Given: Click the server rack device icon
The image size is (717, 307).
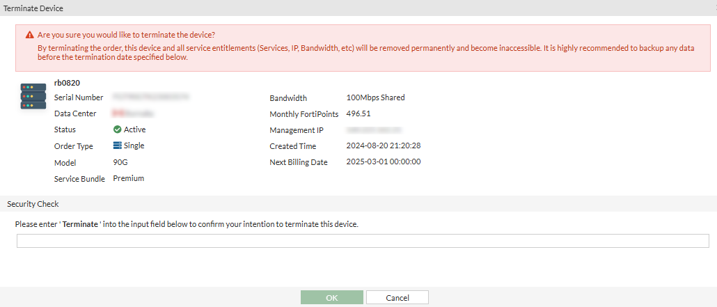Looking at the screenshot, I should click(x=33, y=95).
